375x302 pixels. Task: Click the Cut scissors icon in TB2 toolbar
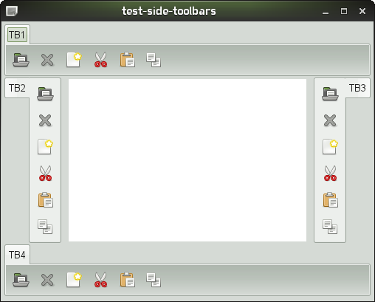[45, 174]
